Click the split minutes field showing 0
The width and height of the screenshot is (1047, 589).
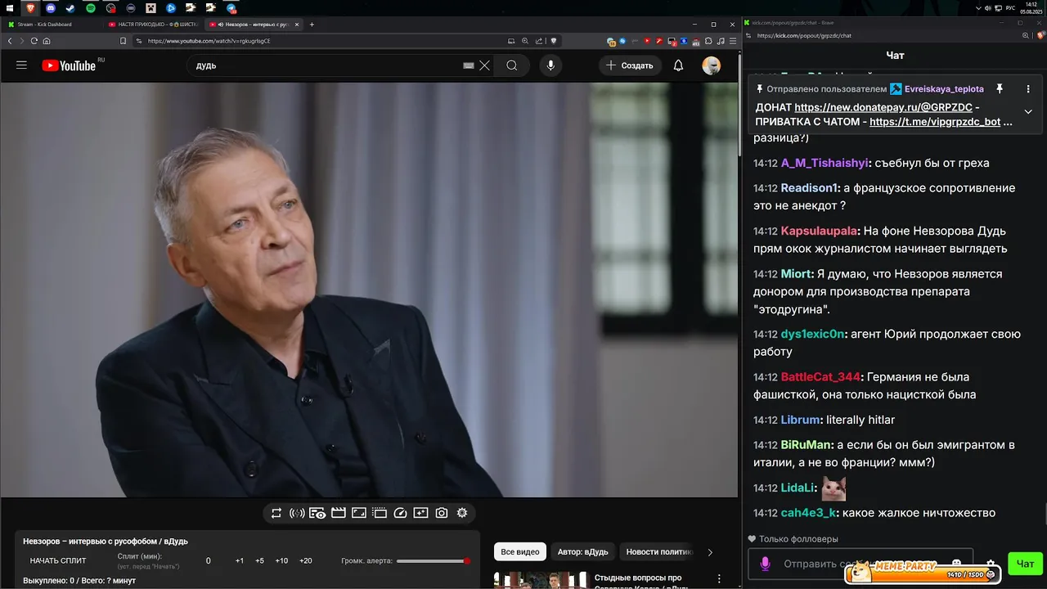click(x=208, y=561)
